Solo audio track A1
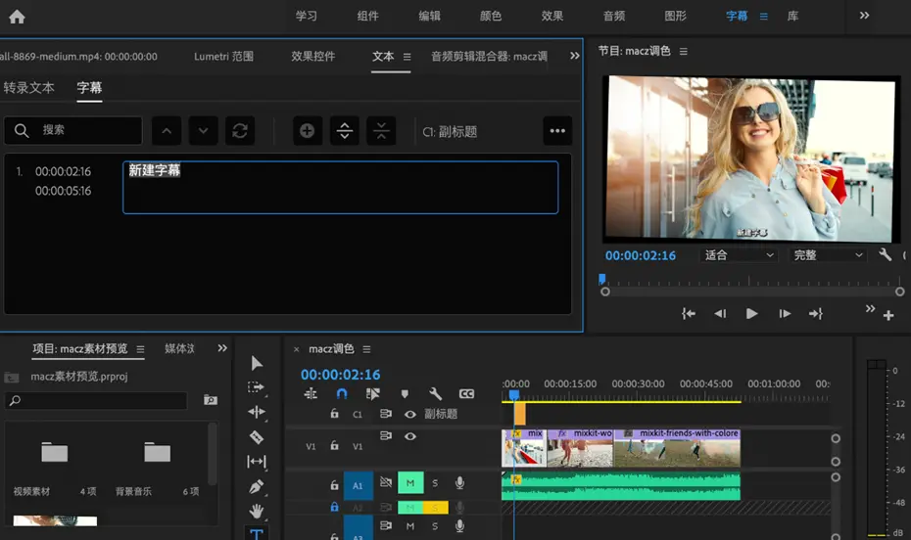911x540 pixels. coord(435,482)
